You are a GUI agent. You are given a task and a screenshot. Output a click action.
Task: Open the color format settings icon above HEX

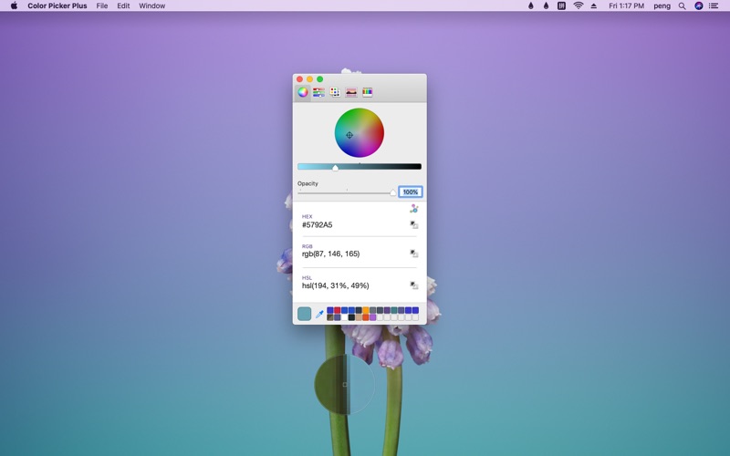pyautogui.click(x=414, y=209)
